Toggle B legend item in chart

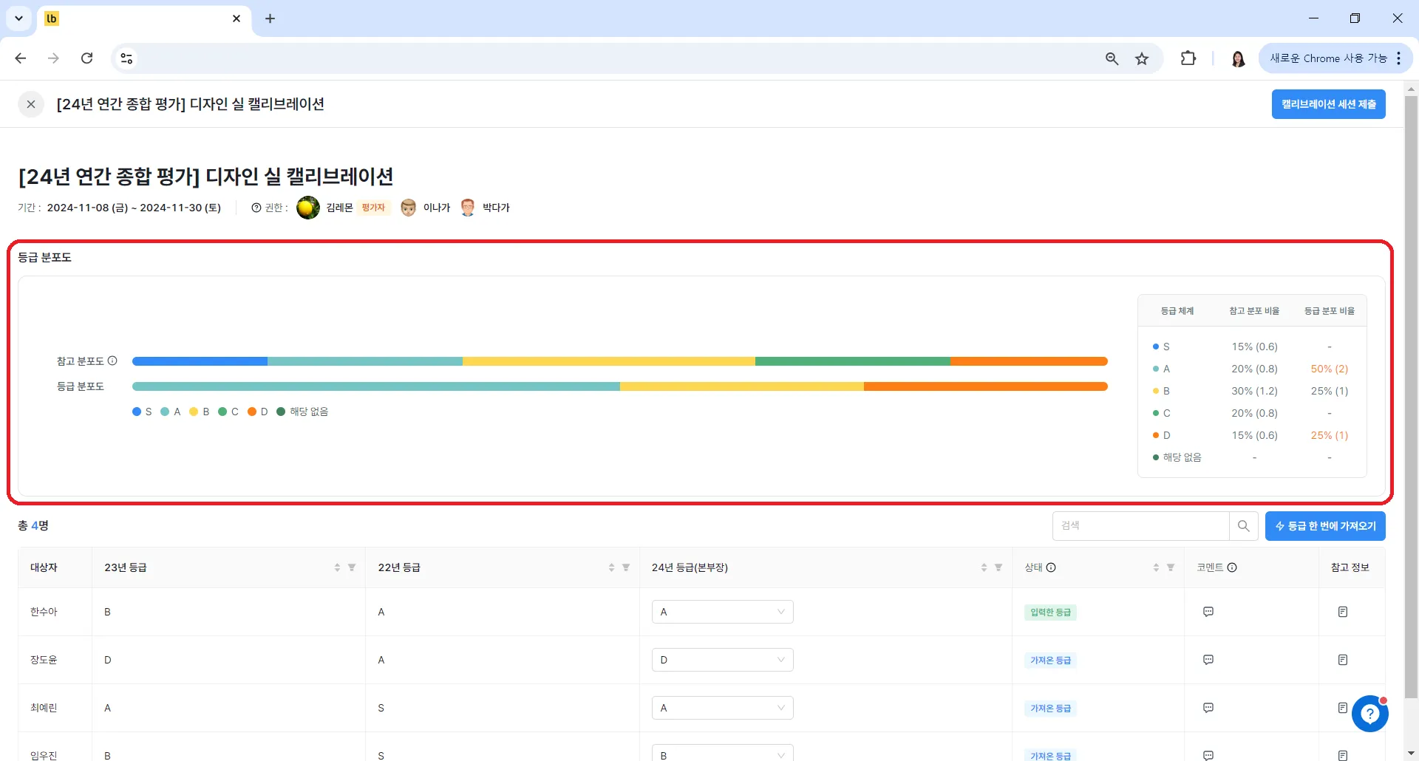(200, 412)
